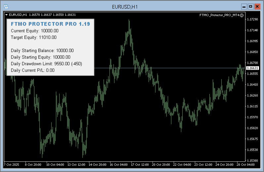Click the 14 Oct 20:00 time label
The height and width of the screenshot is (172, 264).
tap(98, 165)
